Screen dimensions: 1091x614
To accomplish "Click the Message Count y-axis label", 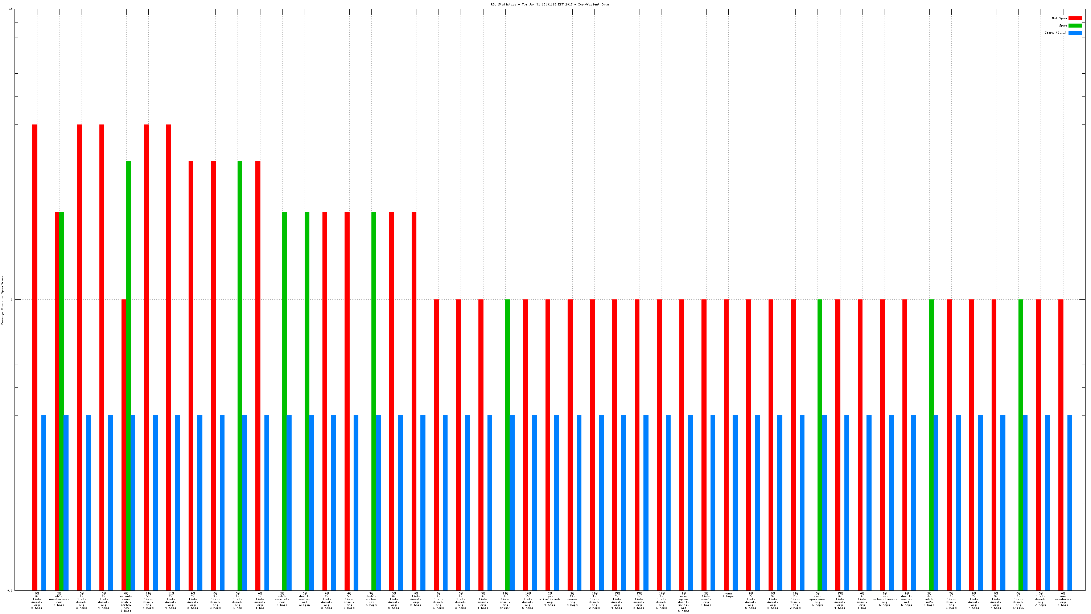I will tap(2, 300).
